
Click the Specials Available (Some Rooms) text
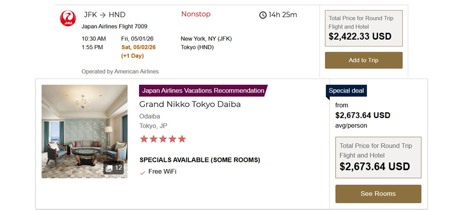click(x=199, y=160)
